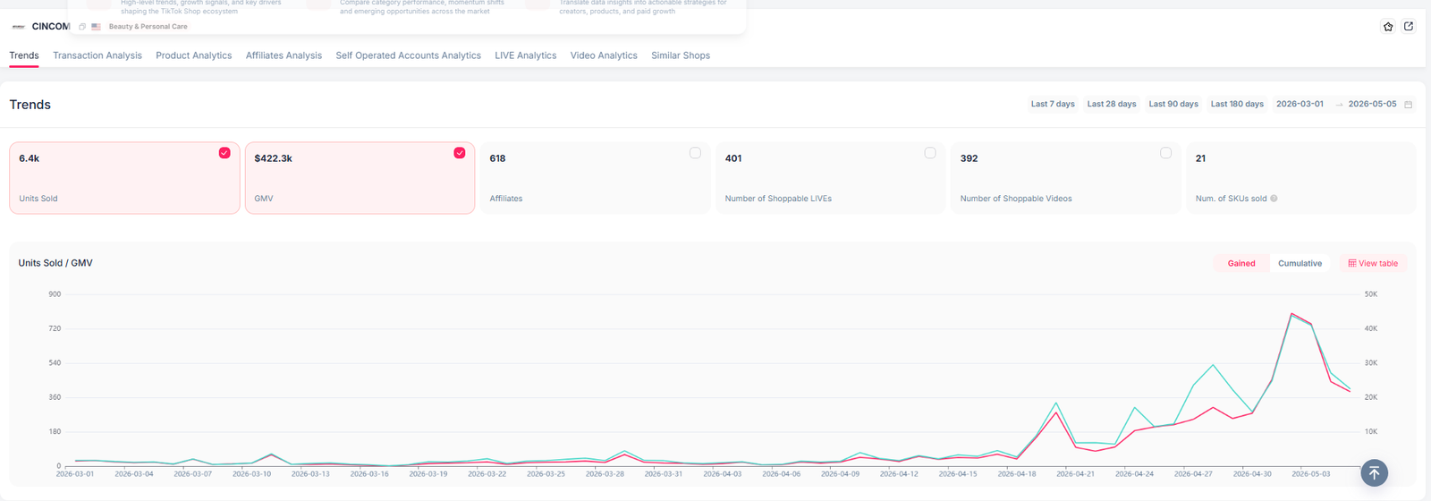
Task: Open the Transaction Analysis tab
Action: click(x=97, y=55)
